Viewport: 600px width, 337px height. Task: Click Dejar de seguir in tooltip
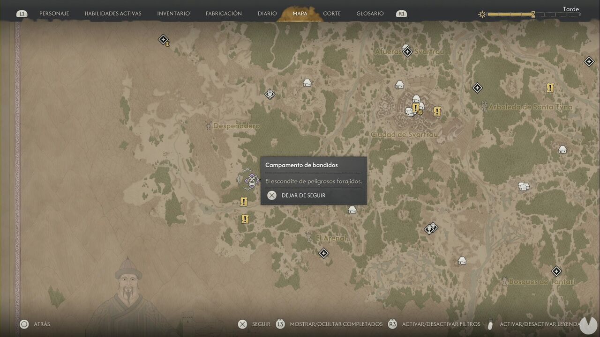296,195
